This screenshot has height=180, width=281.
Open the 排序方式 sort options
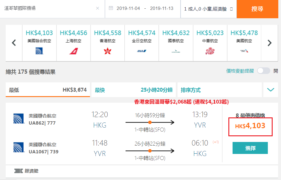(220, 90)
